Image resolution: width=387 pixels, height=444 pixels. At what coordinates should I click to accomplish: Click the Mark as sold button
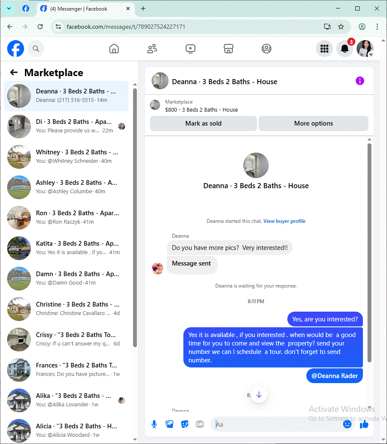coord(203,123)
